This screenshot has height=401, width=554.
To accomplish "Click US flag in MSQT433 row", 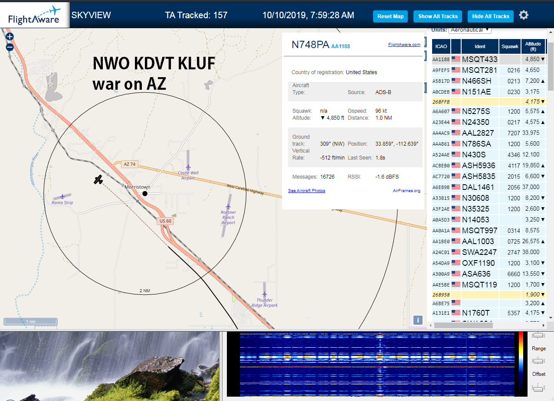I will click(x=456, y=59).
